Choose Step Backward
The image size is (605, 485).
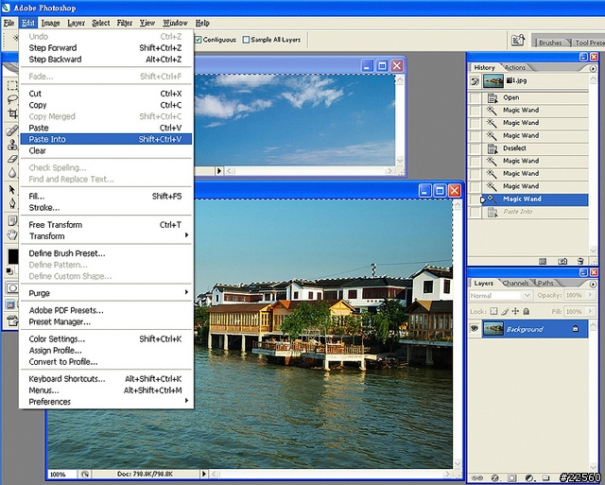coord(106,60)
